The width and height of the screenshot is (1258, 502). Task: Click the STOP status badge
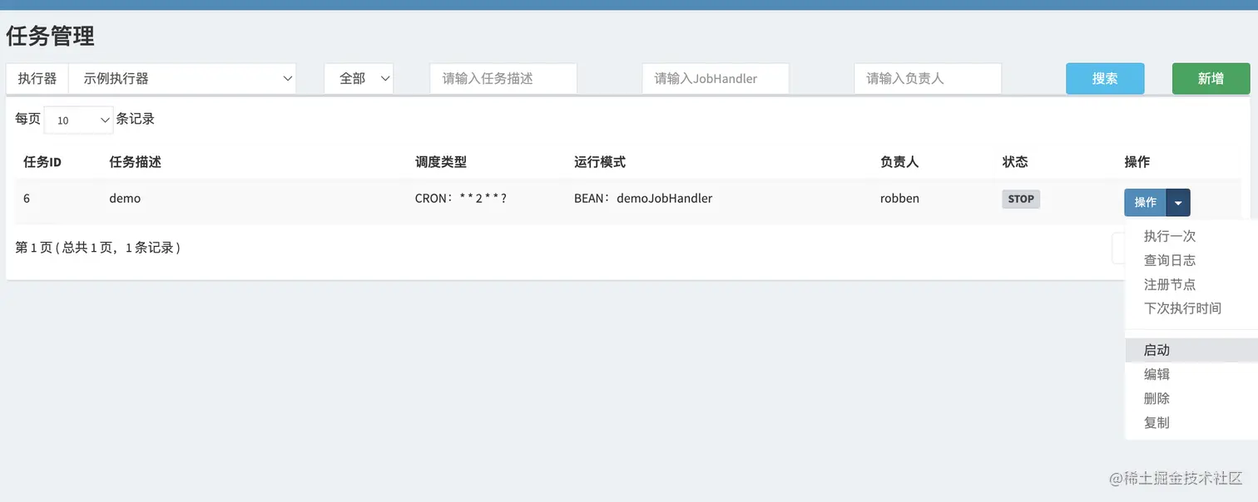click(x=1021, y=199)
